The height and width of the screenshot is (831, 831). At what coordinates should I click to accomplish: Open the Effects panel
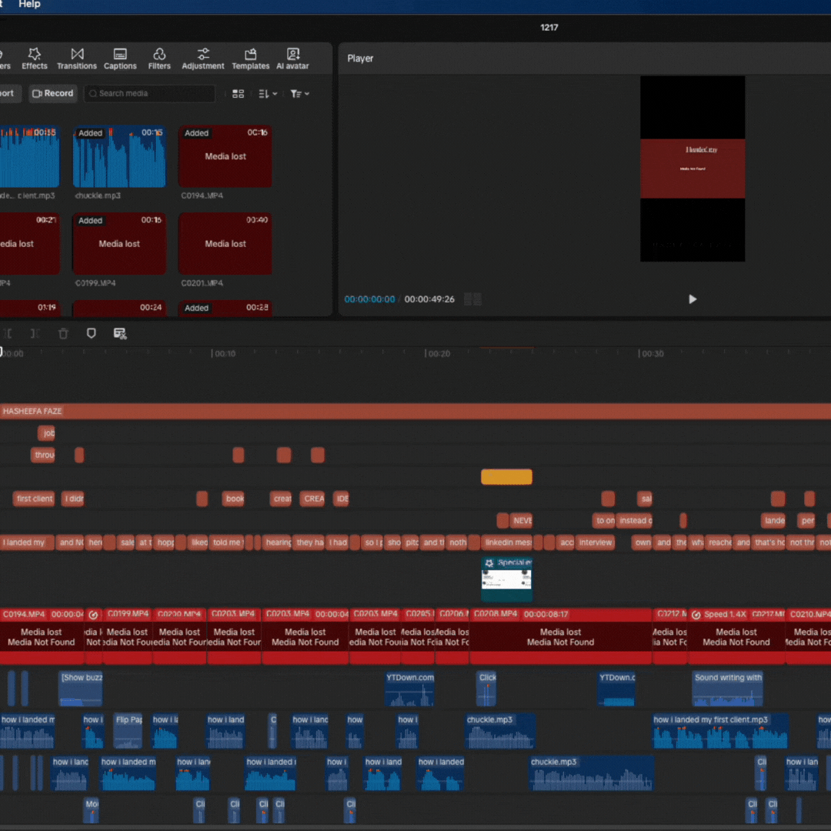tap(34, 58)
